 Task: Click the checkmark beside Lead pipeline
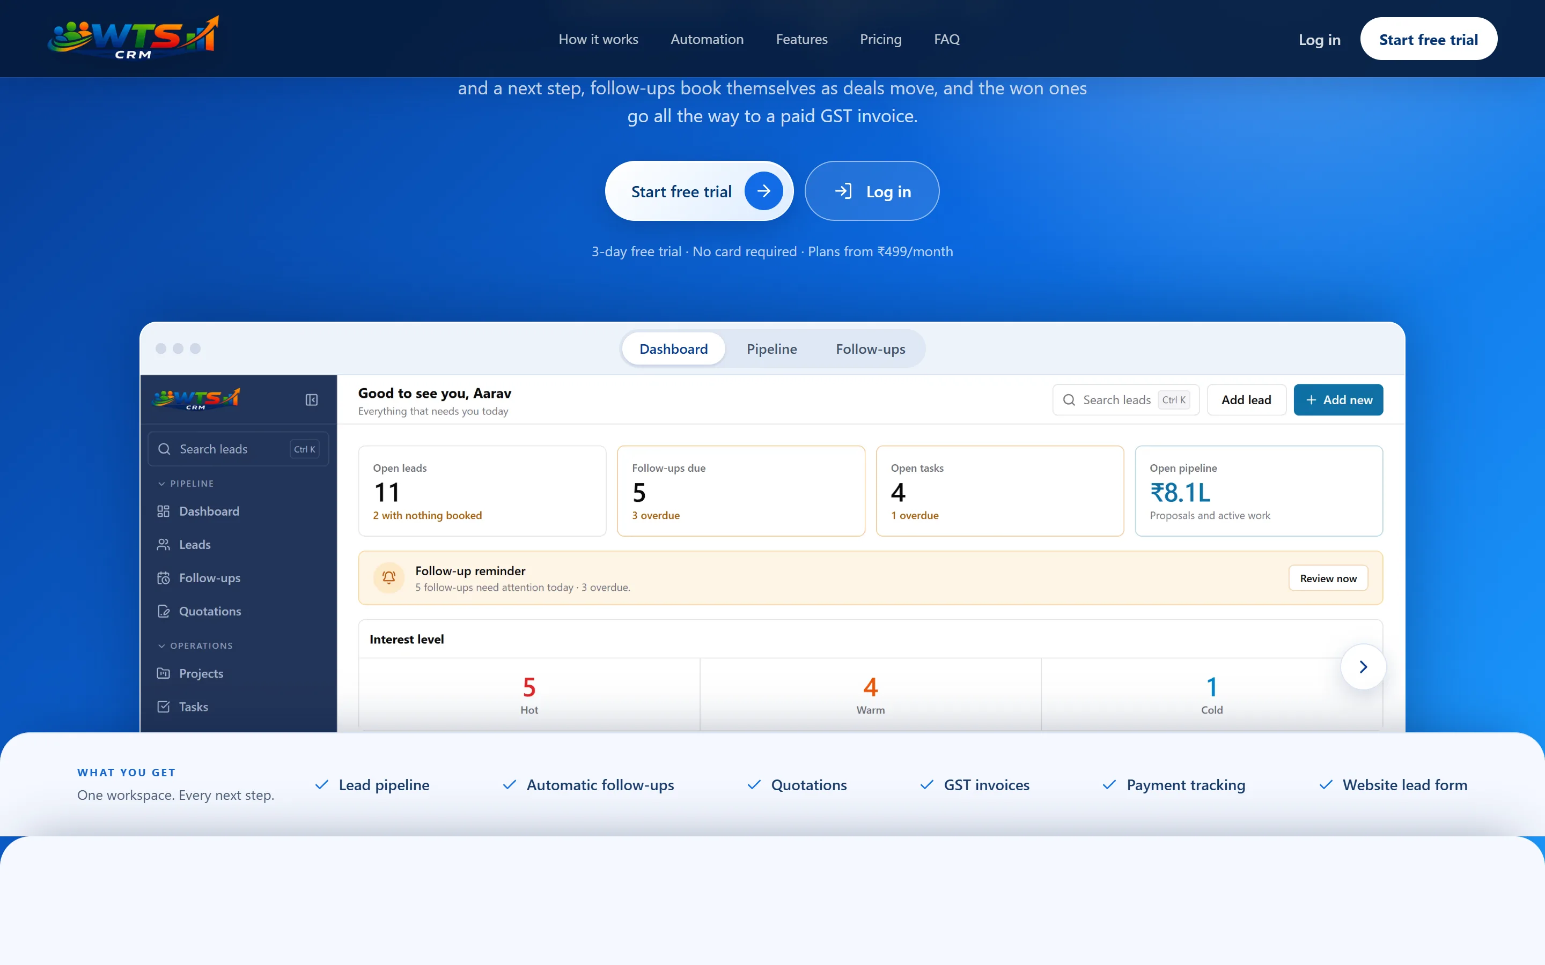point(322,784)
